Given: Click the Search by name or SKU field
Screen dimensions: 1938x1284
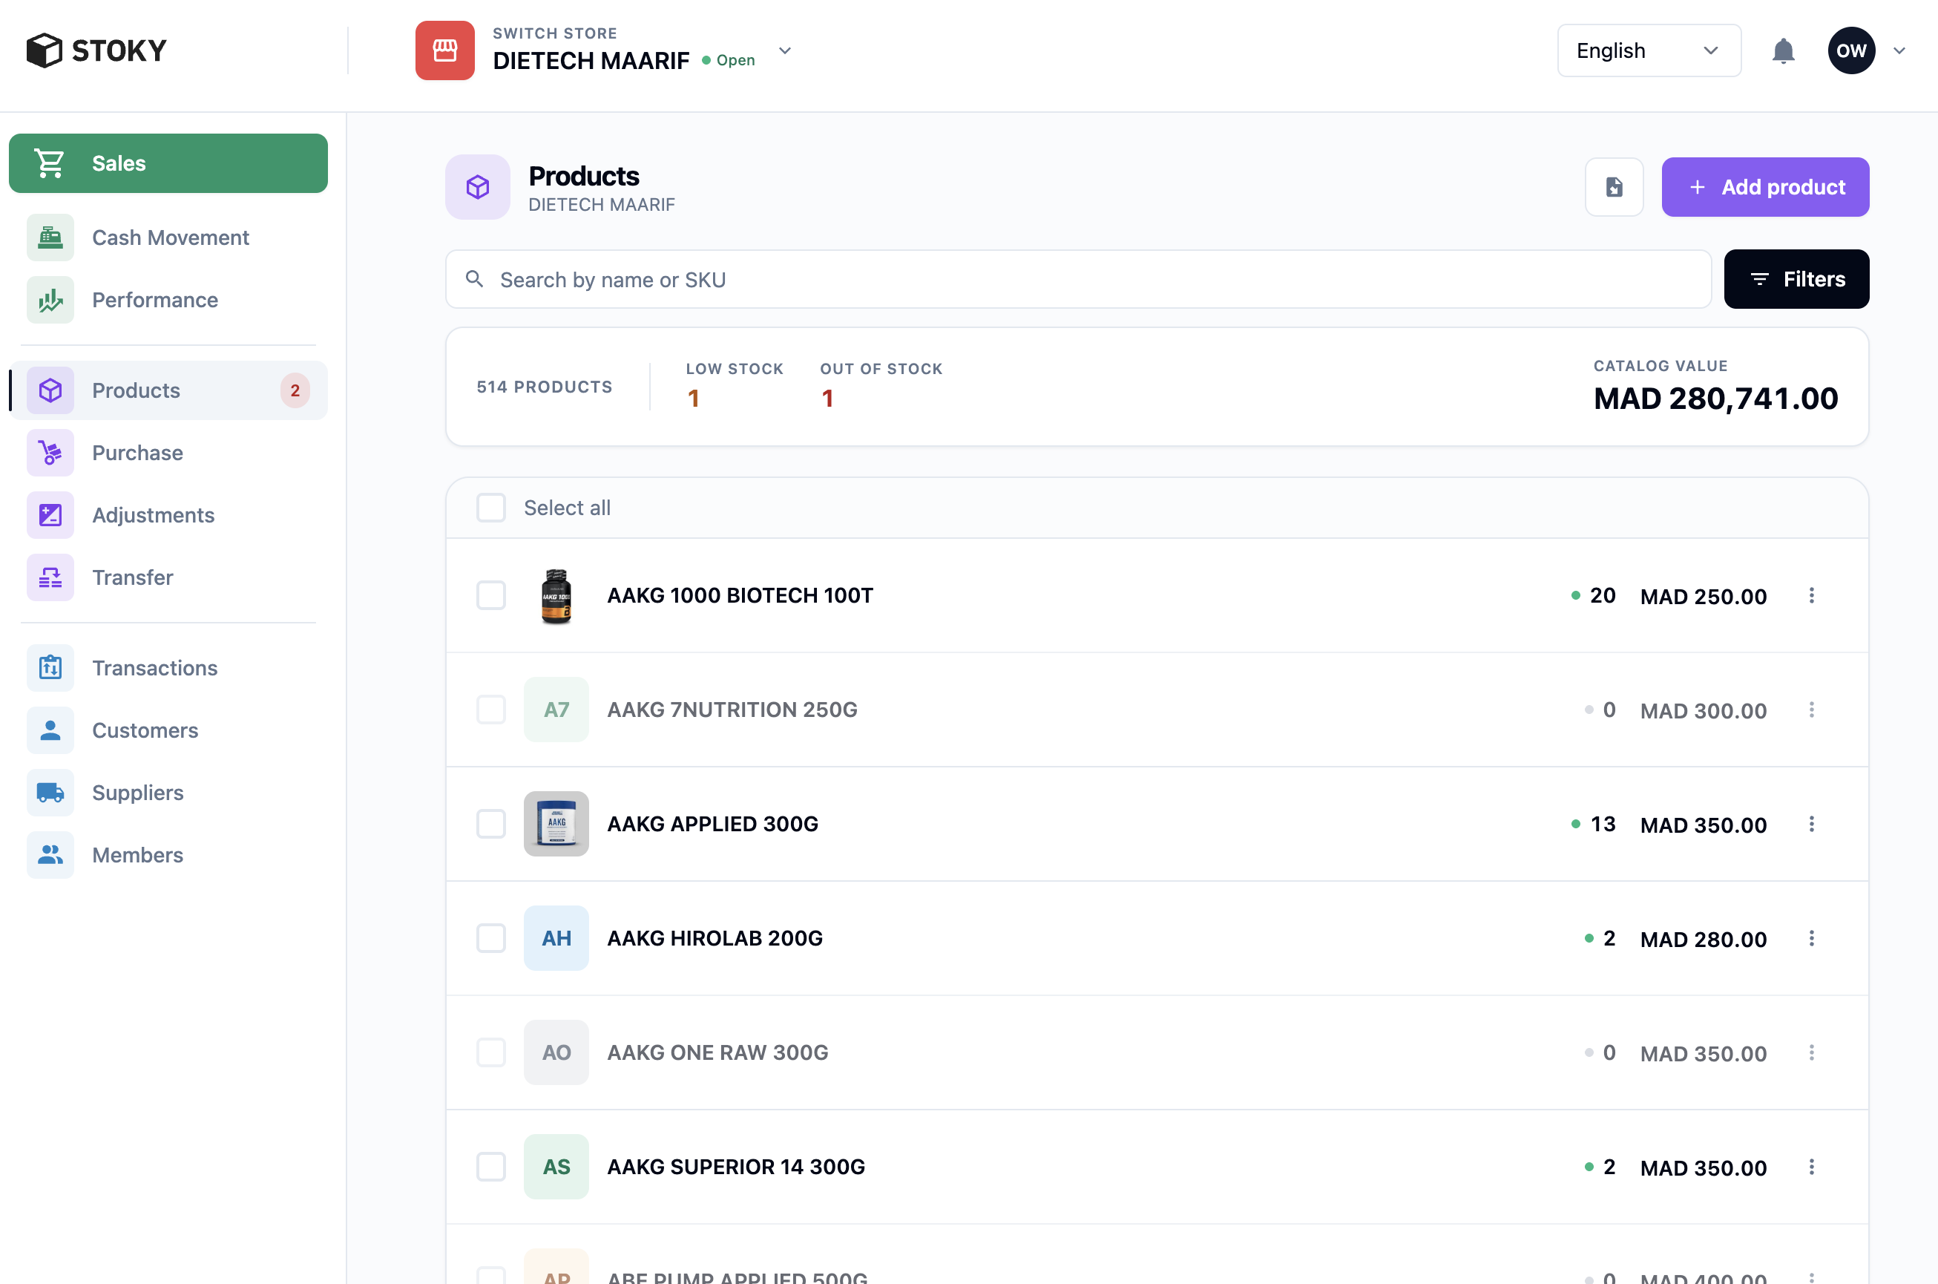Looking at the screenshot, I should pos(1078,279).
